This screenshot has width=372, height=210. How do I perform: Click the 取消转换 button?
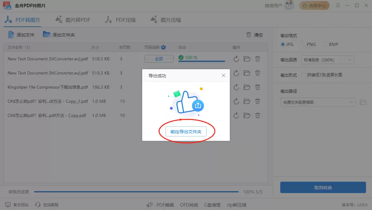pyautogui.click(x=323, y=187)
